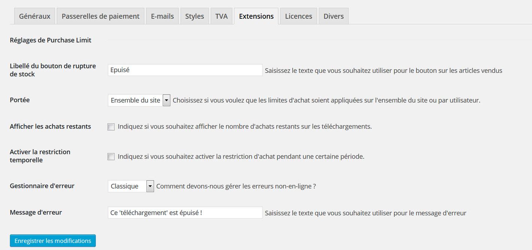Open the TVA settings tab
This screenshot has height=250, width=532.
pyautogui.click(x=221, y=16)
